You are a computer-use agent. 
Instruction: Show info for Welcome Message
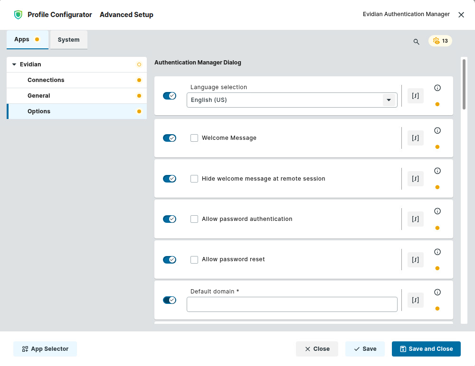pos(437,130)
